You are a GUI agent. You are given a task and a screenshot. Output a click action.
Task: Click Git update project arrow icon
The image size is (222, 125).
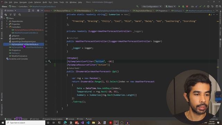coord(197,7)
